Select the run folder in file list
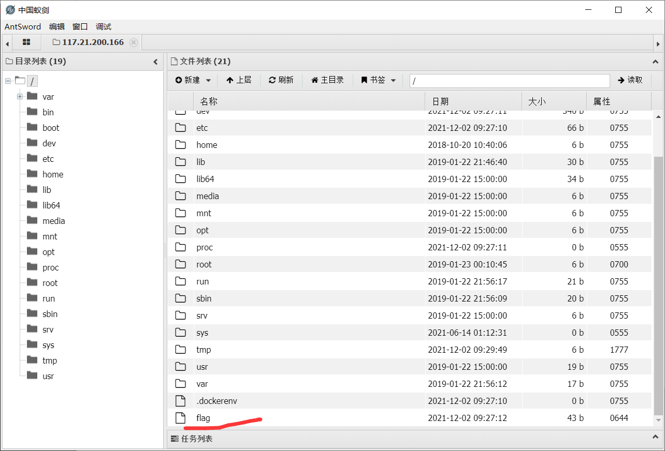The width and height of the screenshot is (665, 451). click(x=203, y=281)
